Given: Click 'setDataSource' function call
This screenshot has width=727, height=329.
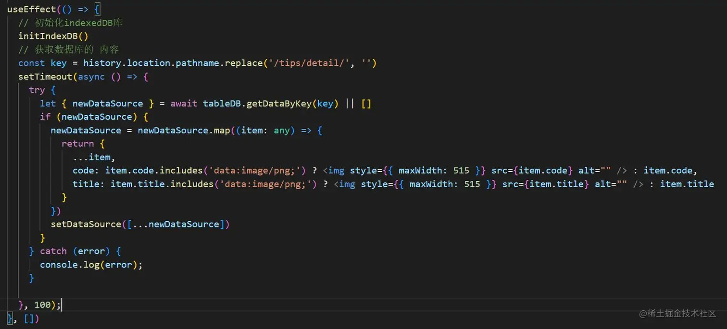Looking at the screenshot, I should [x=86, y=224].
